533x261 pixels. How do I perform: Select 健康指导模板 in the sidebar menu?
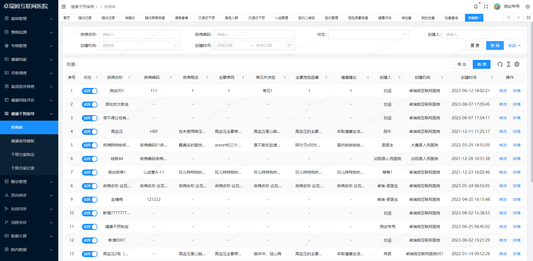22,141
